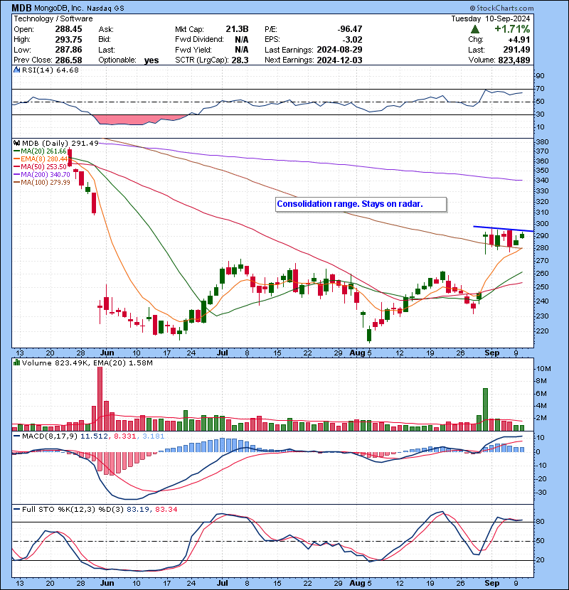The width and height of the screenshot is (569, 590).
Task: Click the Nasdaq GS exchange label
Action: [106, 8]
